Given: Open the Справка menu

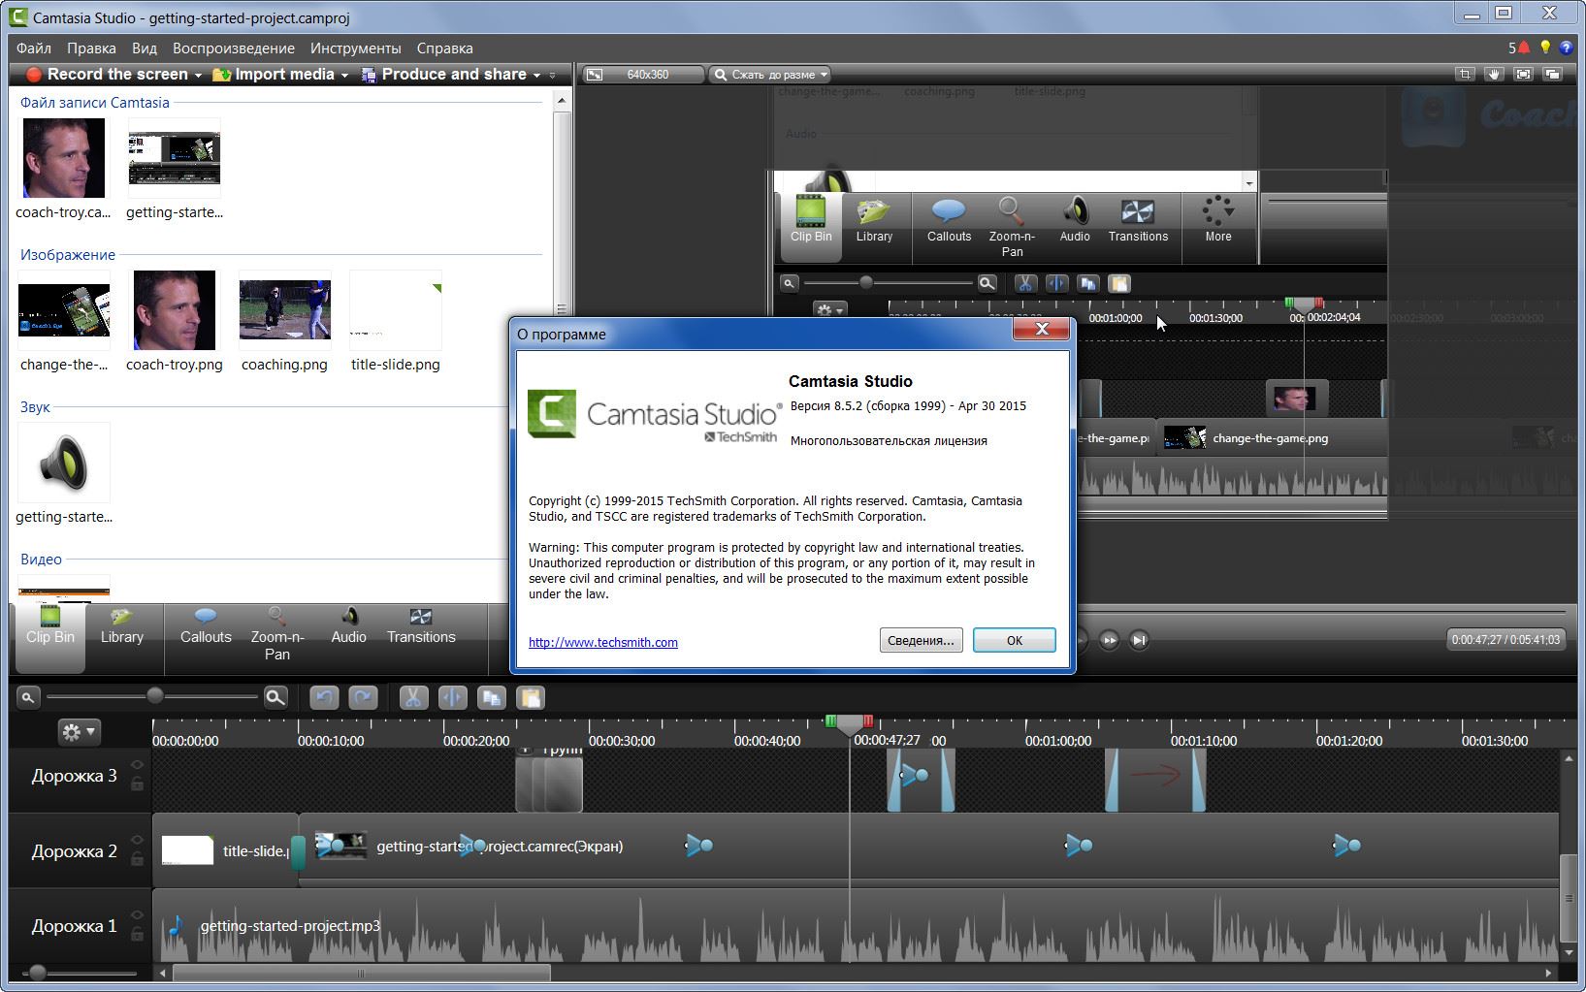Looking at the screenshot, I should coord(444,48).
